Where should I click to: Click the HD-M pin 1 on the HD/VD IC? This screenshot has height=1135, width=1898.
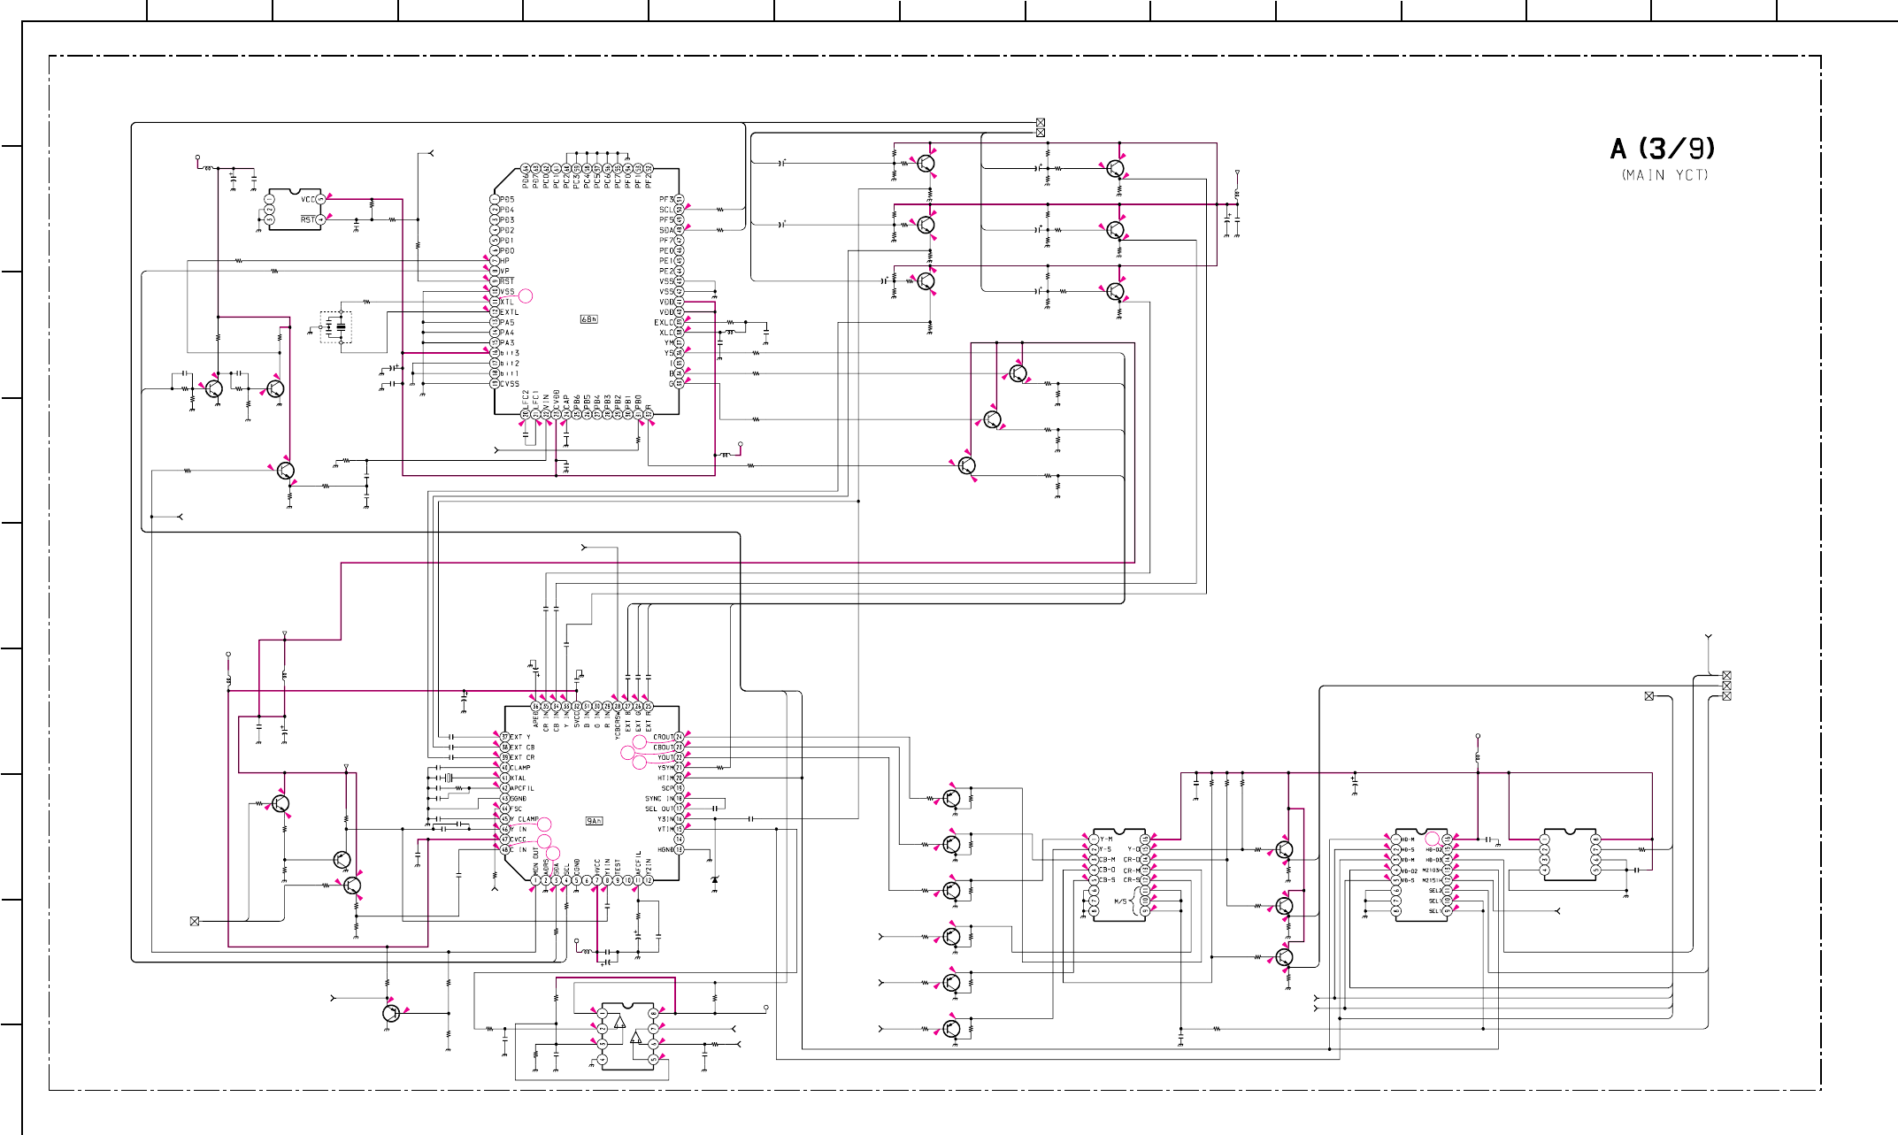point(1397,839)
